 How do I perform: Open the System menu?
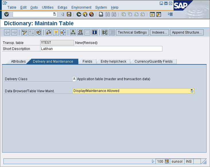click(x=101, y=7)
